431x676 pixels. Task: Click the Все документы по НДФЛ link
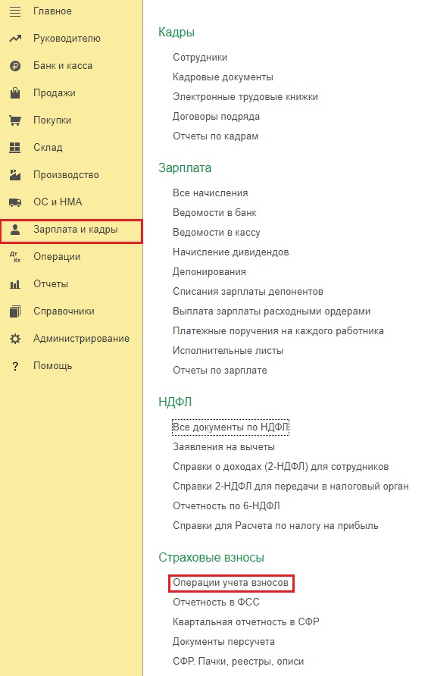pos(230,427)
